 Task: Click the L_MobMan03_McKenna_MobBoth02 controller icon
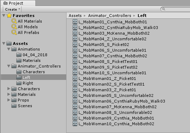(75, 33)
